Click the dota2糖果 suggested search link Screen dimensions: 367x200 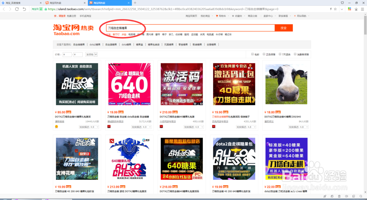pyautogui.click(x=95, y=44)
